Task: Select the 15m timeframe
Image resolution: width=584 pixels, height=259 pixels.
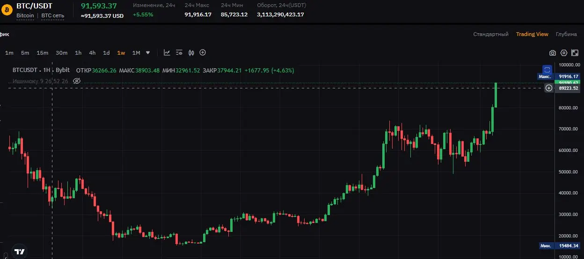Action: coord(42,53)
